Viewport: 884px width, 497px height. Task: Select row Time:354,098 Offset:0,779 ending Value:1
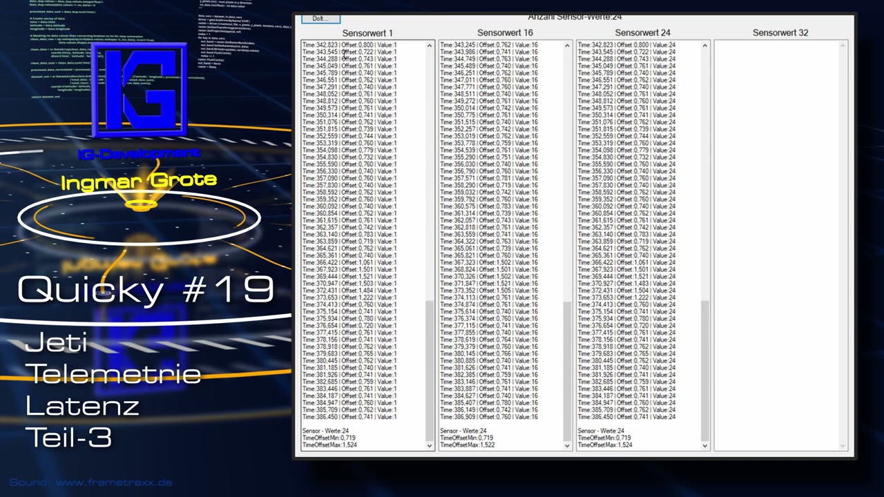349,150
